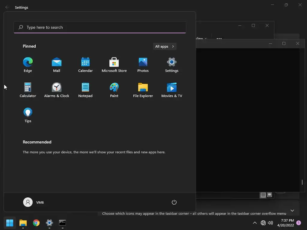Image resolution: width=307 pixels, height=230 pixels.
Task: Launch the Mail app
Action: (57, 65)
